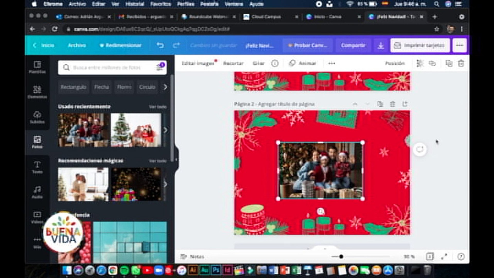Open the more options menu with three dots

tap(332, 63)
